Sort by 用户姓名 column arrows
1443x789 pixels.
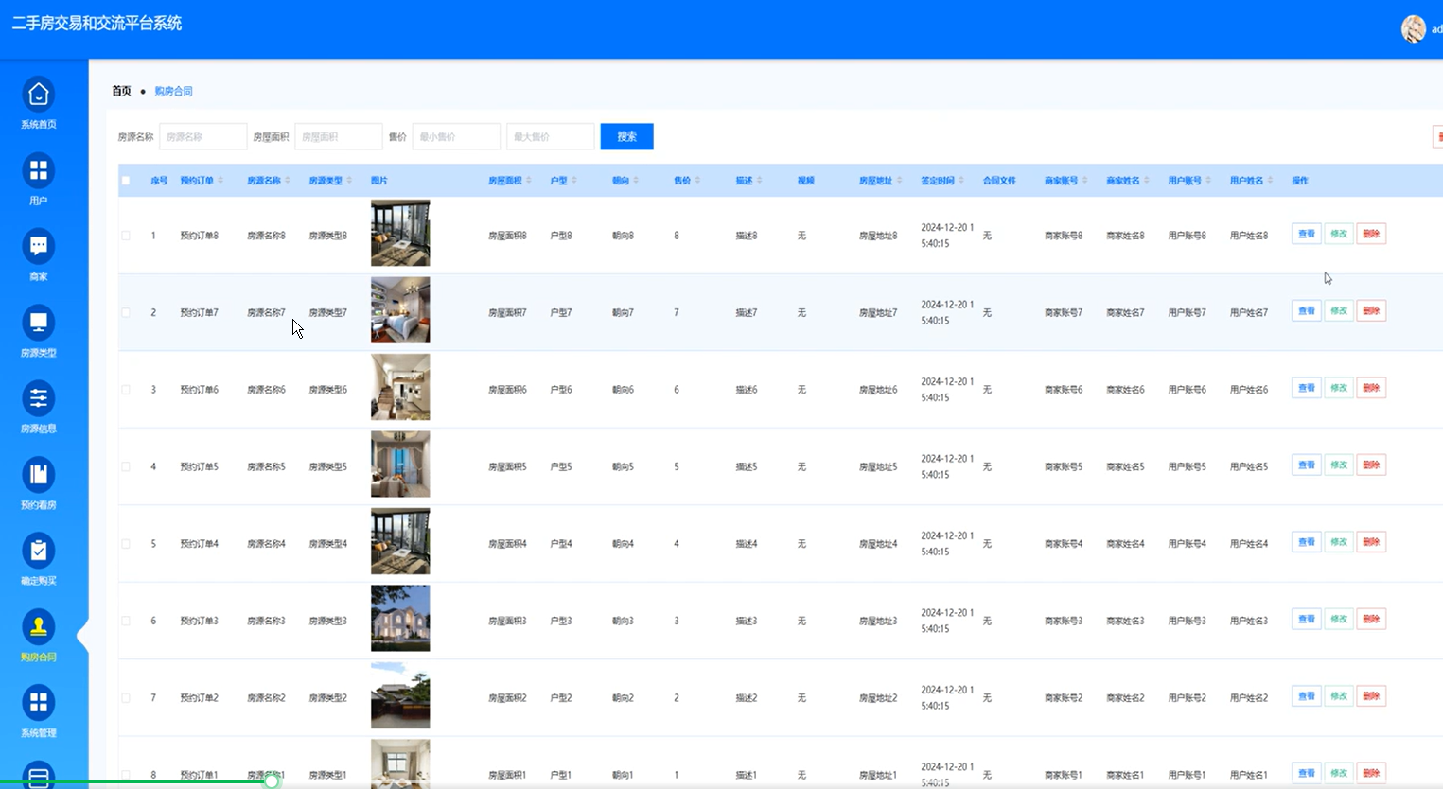1271,181
